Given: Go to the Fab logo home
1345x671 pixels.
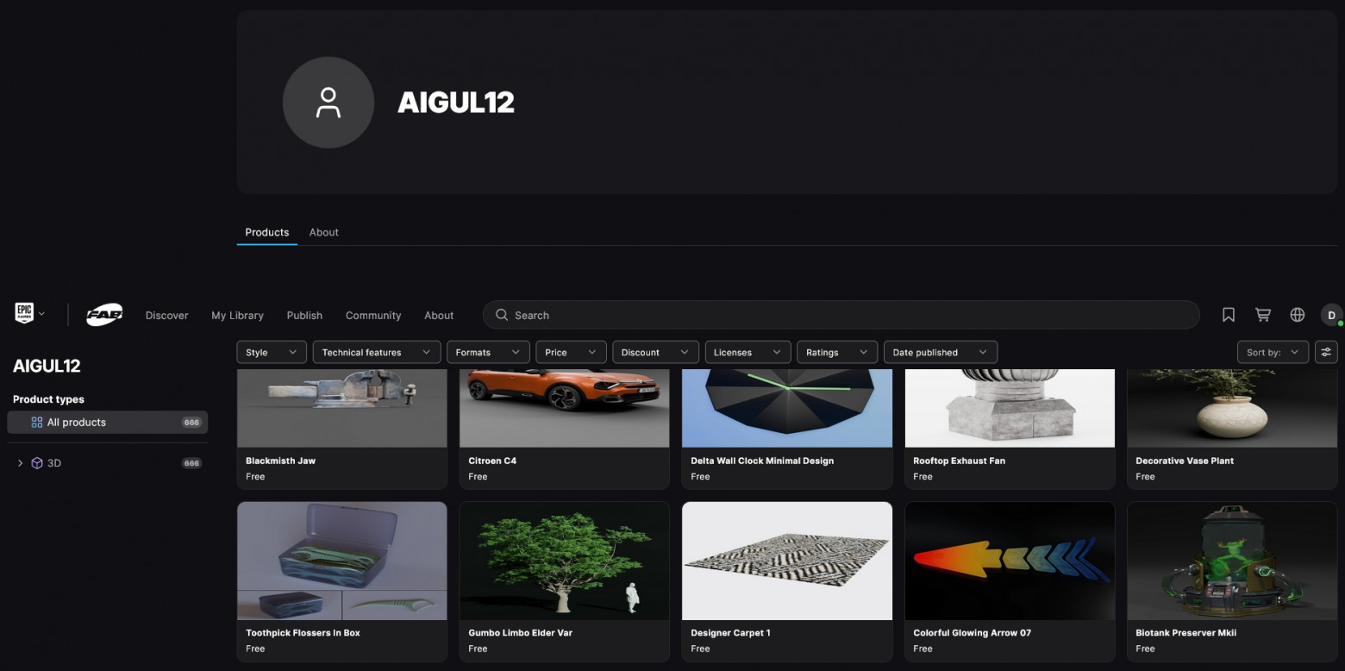Looking at the screenshot, I should coord(104,315).
